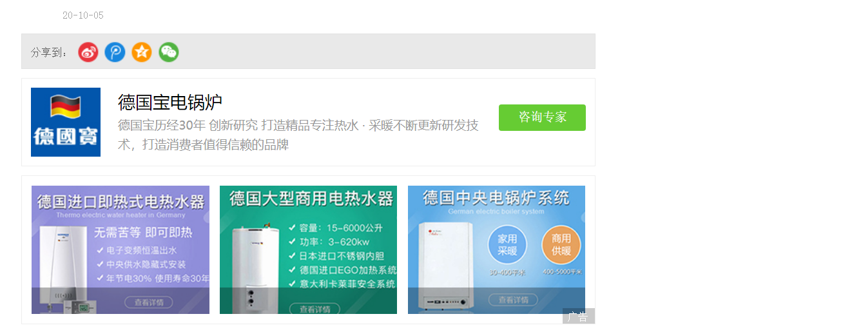The image size is (852, 332).
Task: Open the 德国大型商用电热水器 banner
Action: [x=308, y=250]
